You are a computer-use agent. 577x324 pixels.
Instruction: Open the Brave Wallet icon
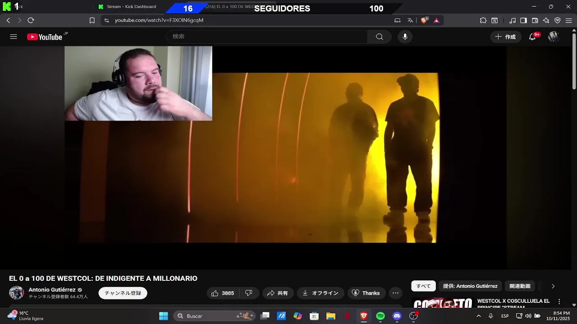pos(535,20)
